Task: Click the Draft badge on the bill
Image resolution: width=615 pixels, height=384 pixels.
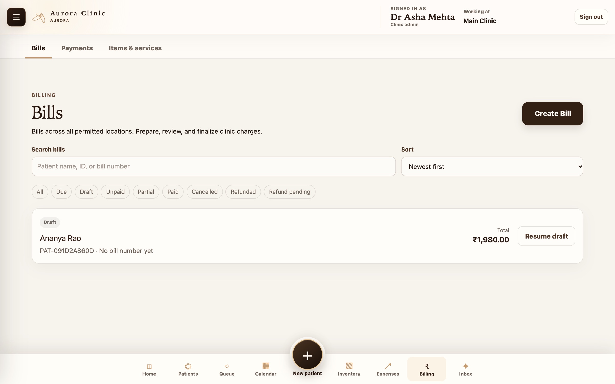Action: click(50, 222)
